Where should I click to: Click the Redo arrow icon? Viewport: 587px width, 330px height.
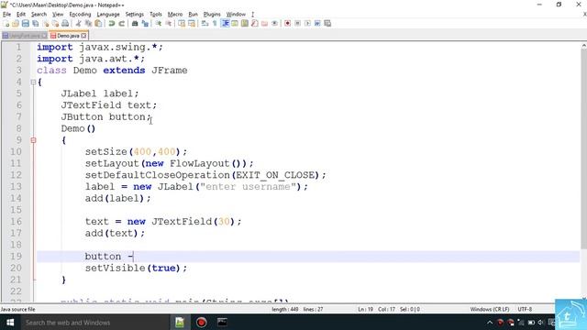click(122, 24)
